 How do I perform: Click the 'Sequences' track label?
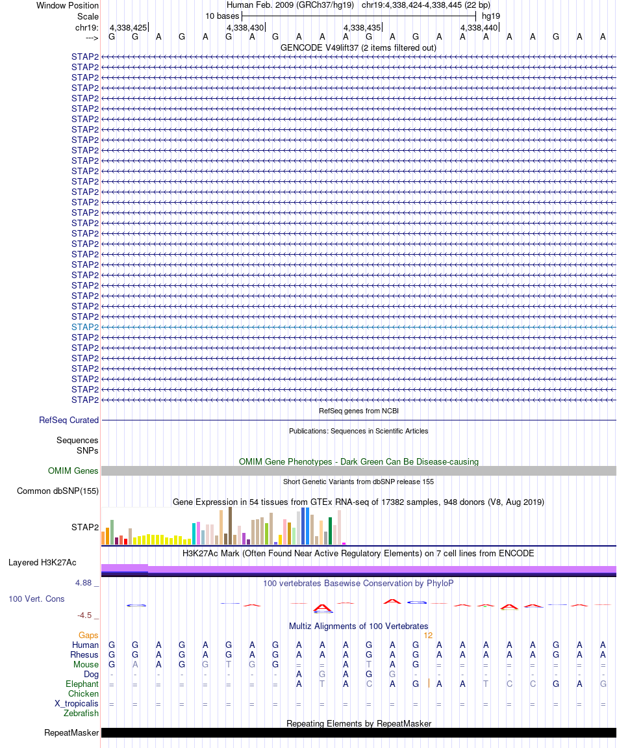77,441
